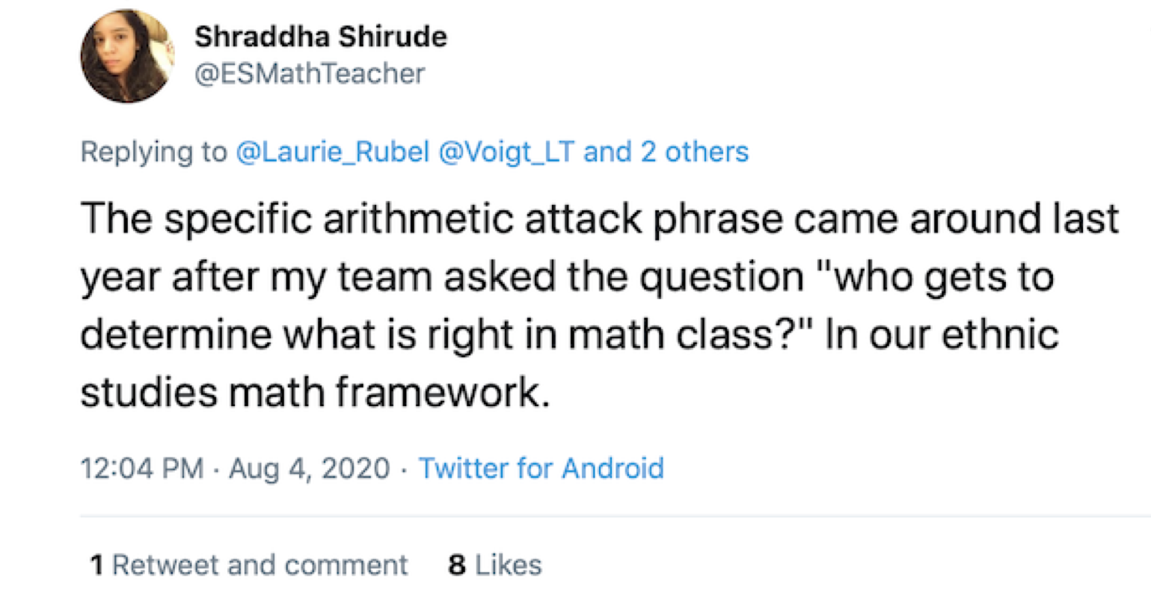Image resolution: width=1151 pixels, height=596 pixels.
Task: View the '1 Retweet and comment' list
Action: (x=248, y=565)
